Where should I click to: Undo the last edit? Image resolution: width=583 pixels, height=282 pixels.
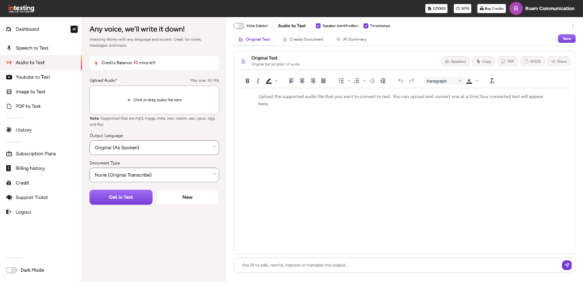click(400, 81)
